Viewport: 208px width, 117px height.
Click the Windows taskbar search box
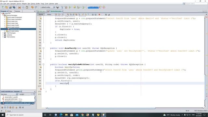point(24,115)
